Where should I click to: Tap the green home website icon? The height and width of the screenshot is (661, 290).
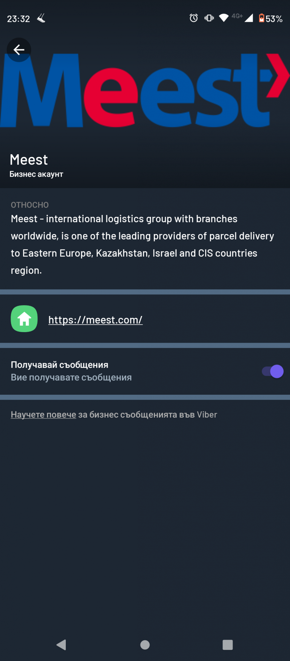[x=24, y=319]
